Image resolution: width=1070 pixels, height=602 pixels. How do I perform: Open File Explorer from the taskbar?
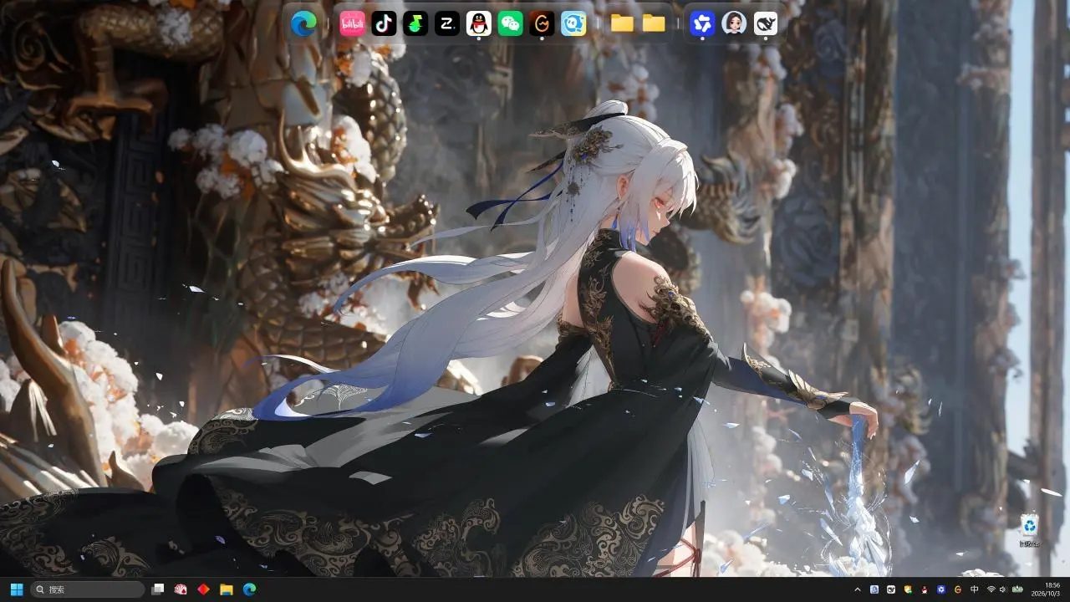(226, 589)
